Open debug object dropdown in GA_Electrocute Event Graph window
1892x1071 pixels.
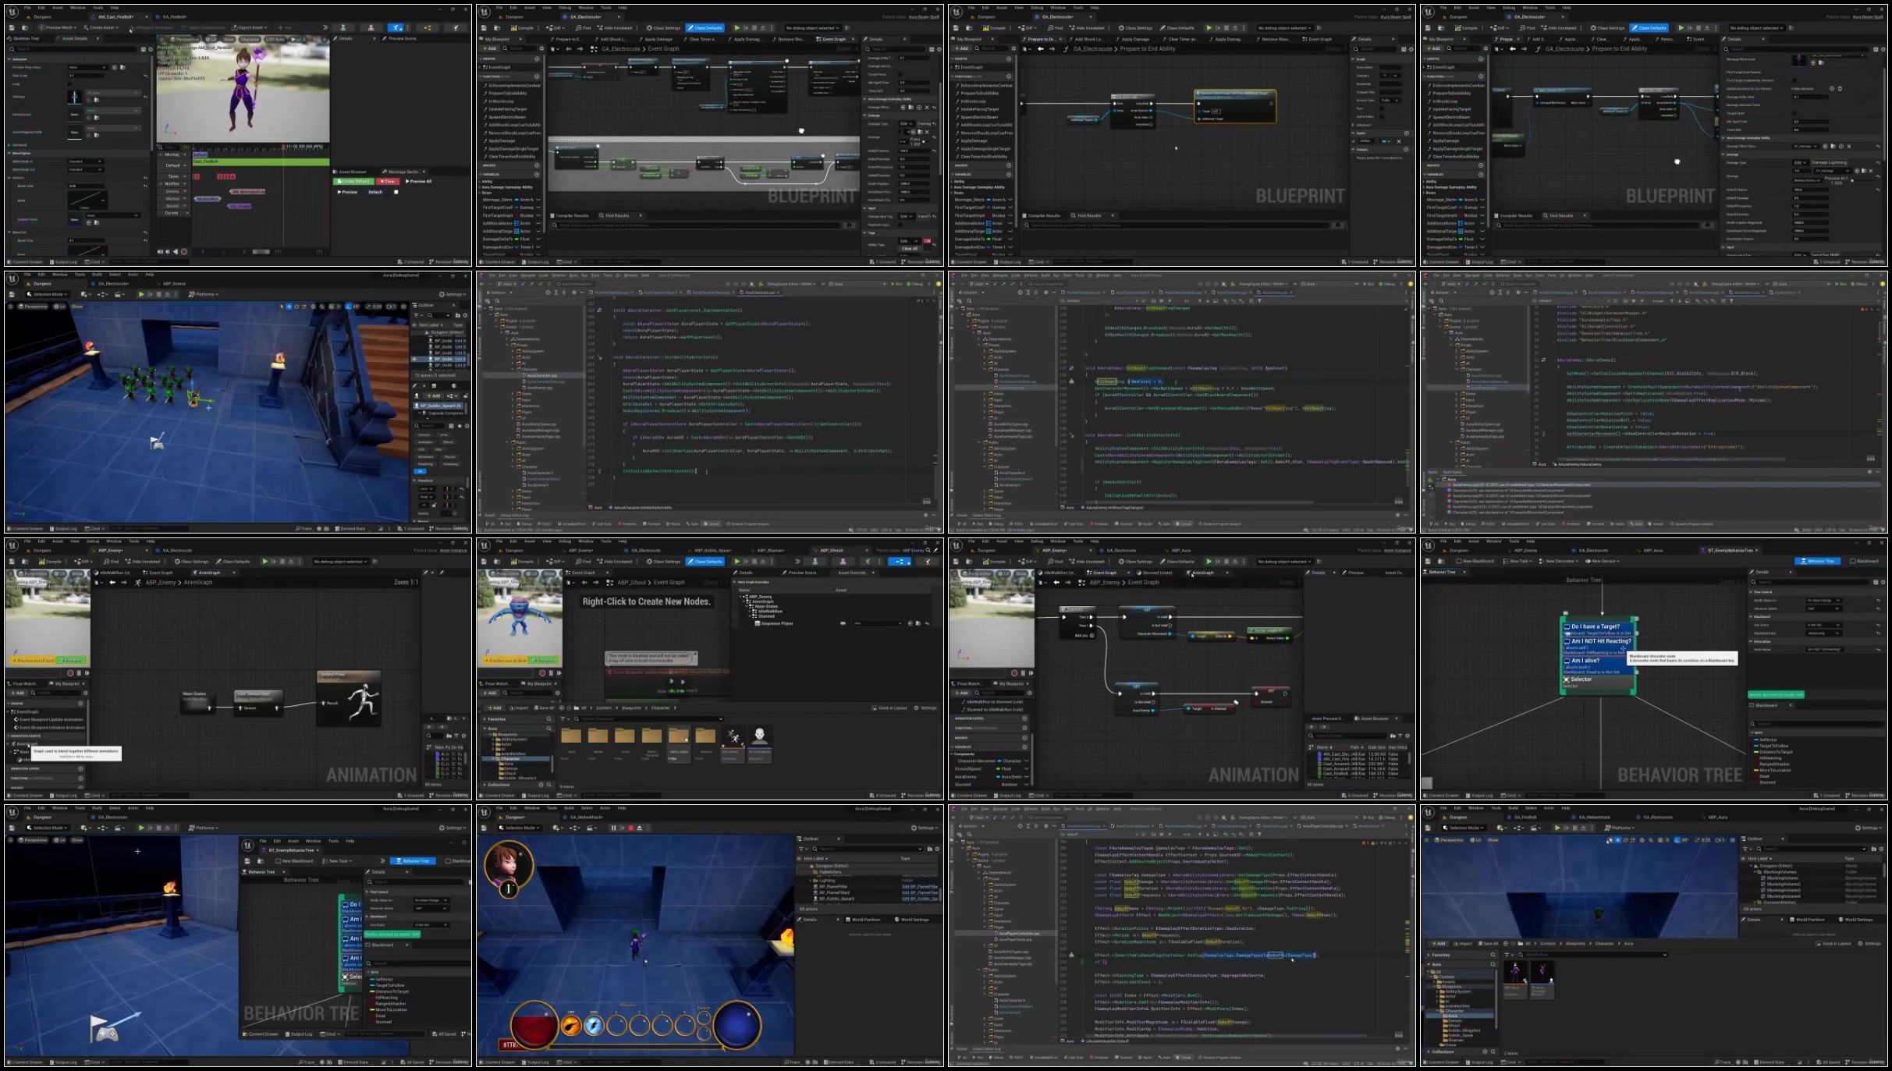click(x=813, y=27)
